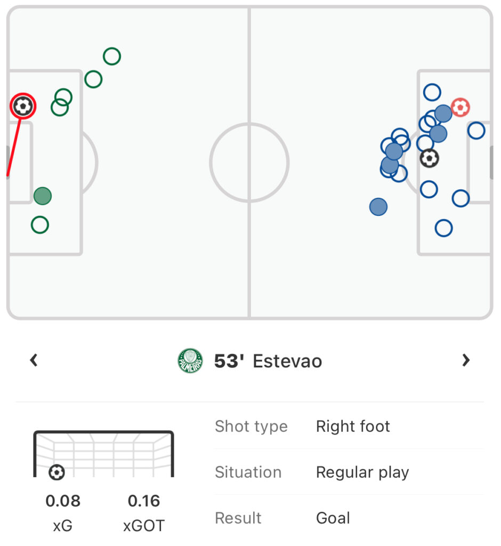501x546 pixels.
Task: Select the lowest blue hollow shot circle
Action: coord(443,228)
